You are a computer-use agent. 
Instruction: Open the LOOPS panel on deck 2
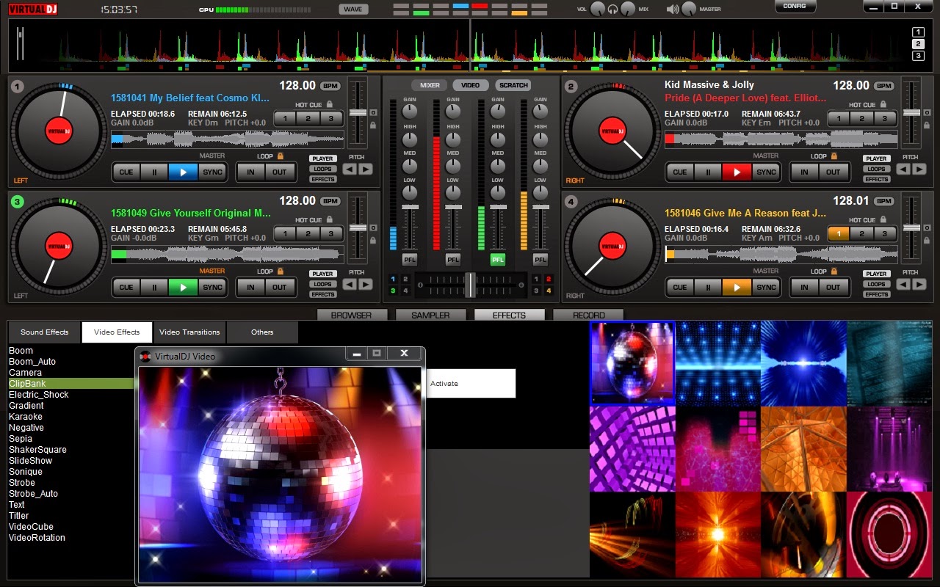point(876,169)
